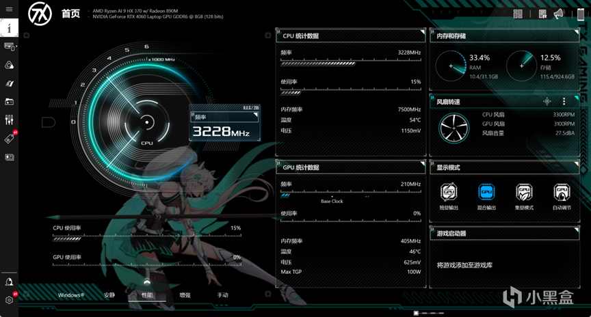The width and height of the screenshot is (591, 317).
Task: Open the triangle lighting icon in the sidebar
Action: point(10,65)
